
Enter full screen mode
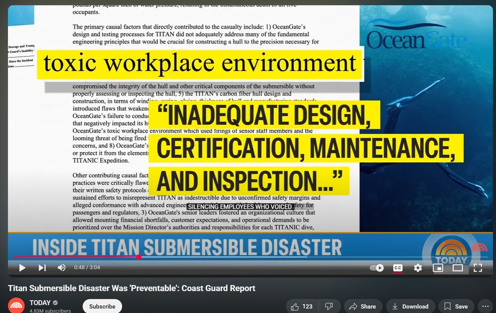(478, 268)
